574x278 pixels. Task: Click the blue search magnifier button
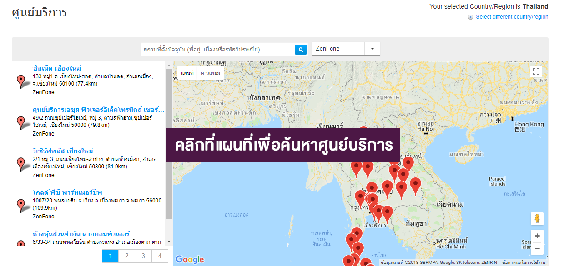pyautogui.click(x=301, y=50)
